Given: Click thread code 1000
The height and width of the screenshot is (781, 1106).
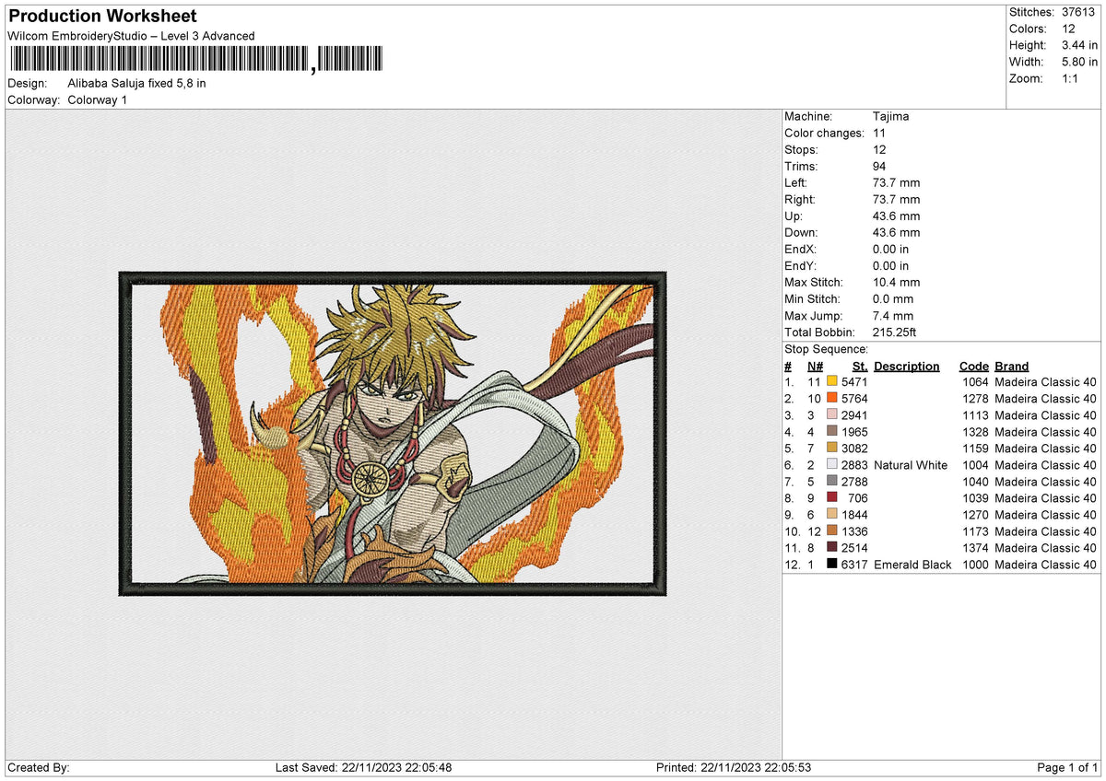Looking at the screenshot, I should (x=975, y=564).
